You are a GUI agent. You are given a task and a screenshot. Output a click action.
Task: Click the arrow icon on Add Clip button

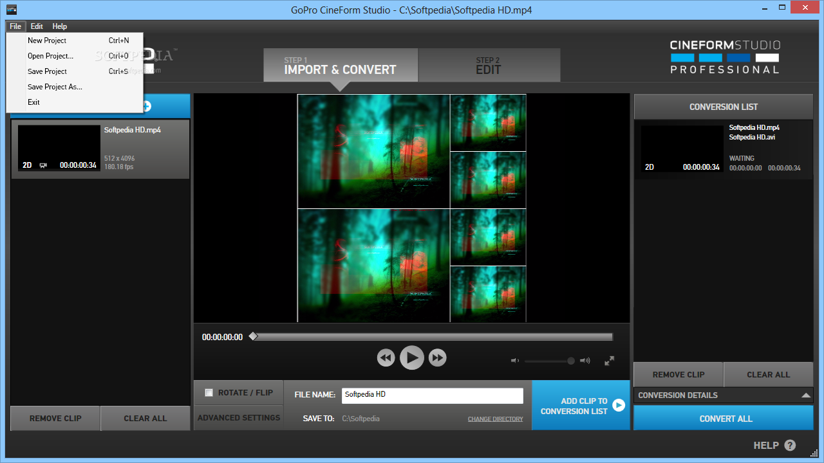click(619, 405)
